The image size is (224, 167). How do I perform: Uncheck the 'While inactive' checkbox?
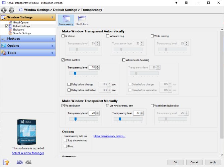click(x=64, y=60)
